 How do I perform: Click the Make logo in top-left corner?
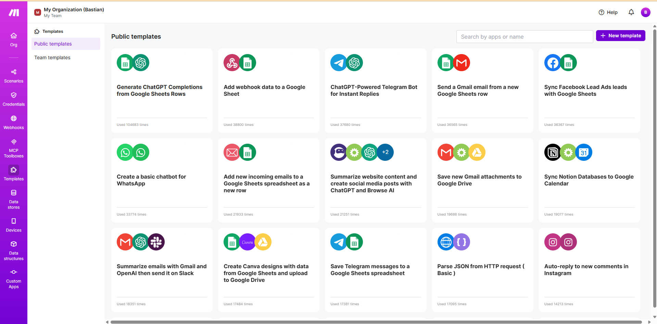point(14,13)
